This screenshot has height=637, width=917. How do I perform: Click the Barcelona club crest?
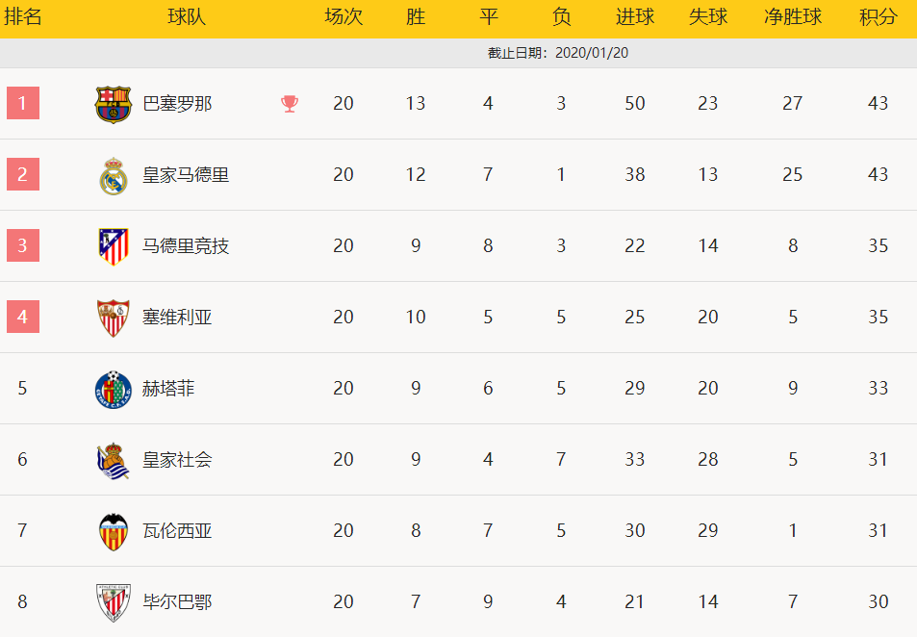113,104
